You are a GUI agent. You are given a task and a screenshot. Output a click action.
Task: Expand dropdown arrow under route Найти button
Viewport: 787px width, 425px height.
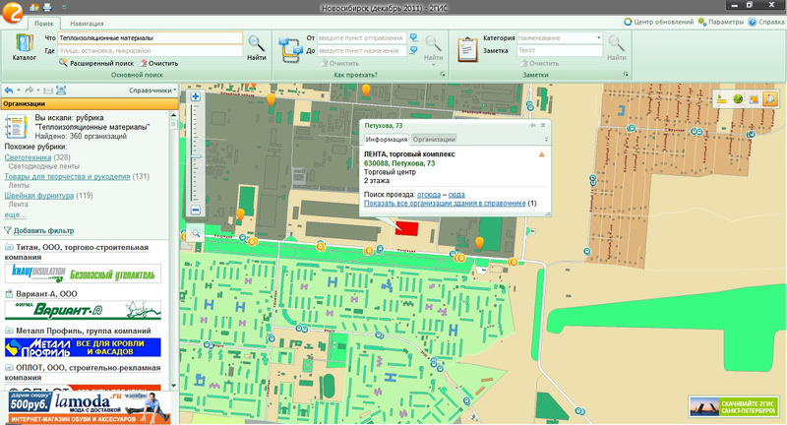click(433, 65)
